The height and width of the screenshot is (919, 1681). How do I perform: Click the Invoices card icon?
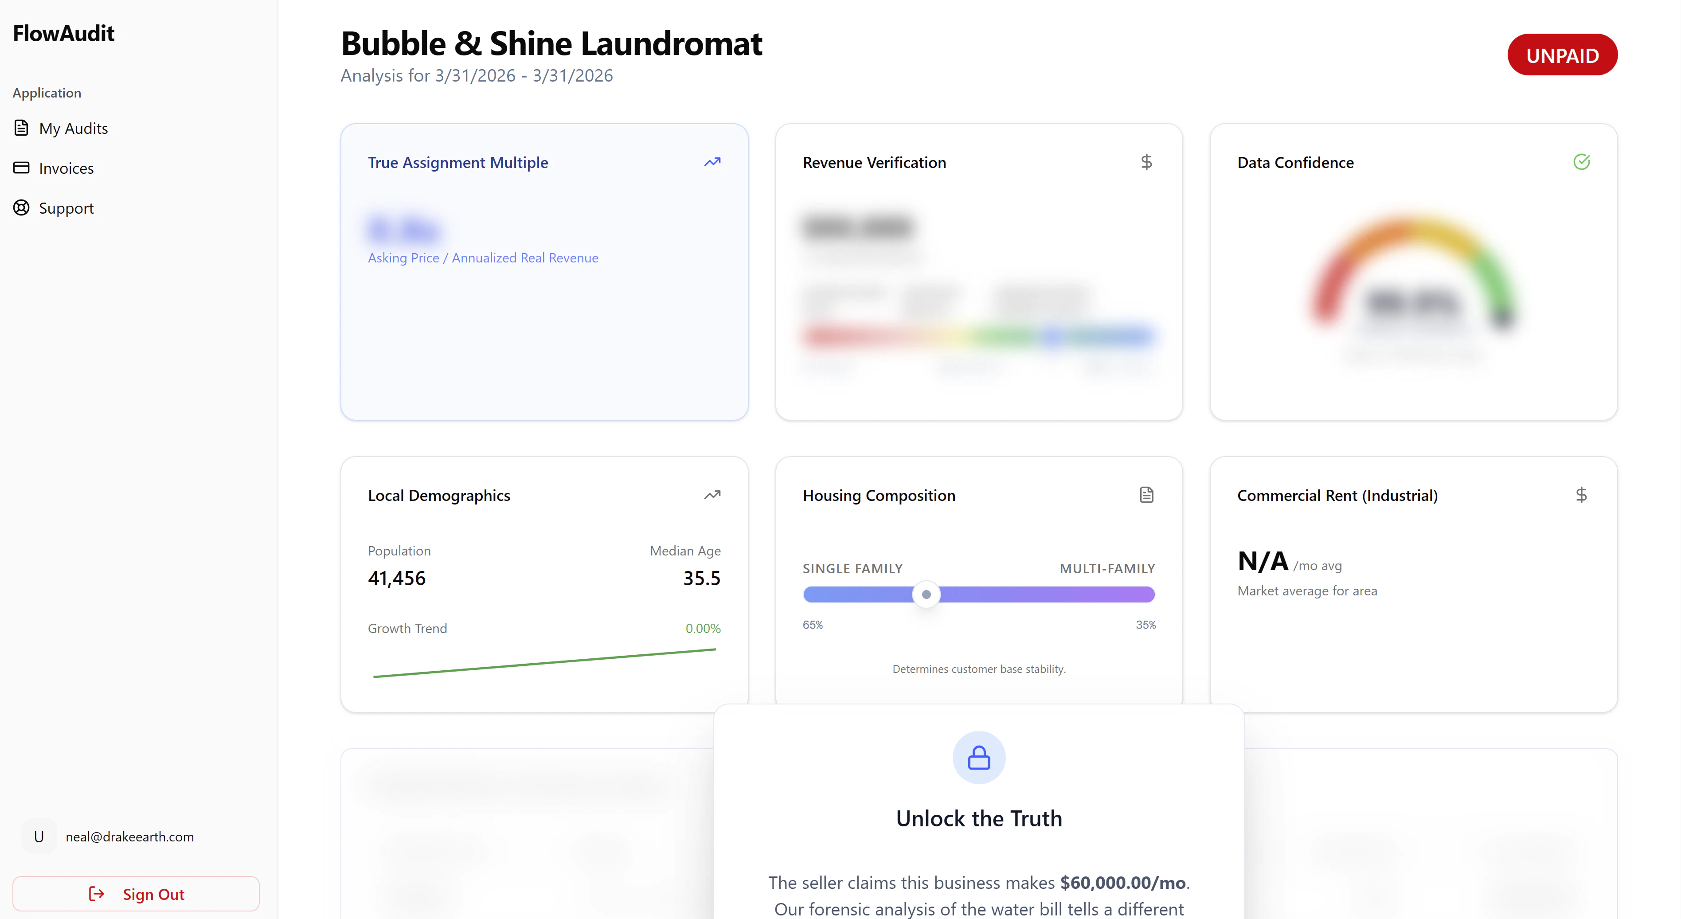(x=22, y=168)
